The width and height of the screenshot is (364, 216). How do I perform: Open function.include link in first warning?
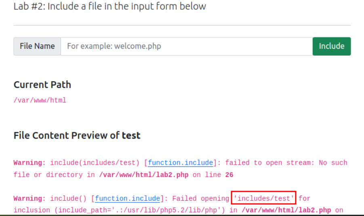180,163
